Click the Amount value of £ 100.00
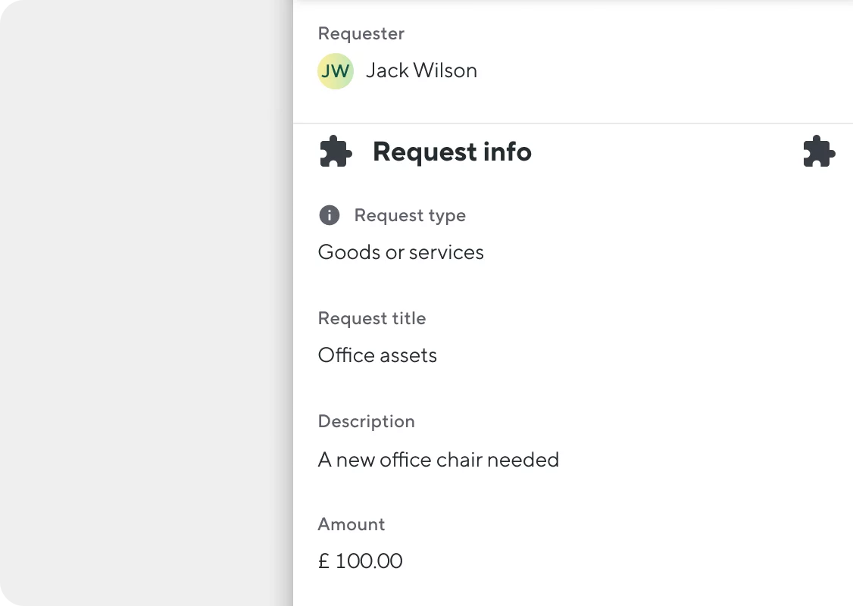This screenshot has height=606, width=853. coord(361,561)
